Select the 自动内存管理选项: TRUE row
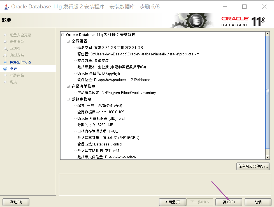The height and width of the screenshot is (207, 274). tap(98, 131)
